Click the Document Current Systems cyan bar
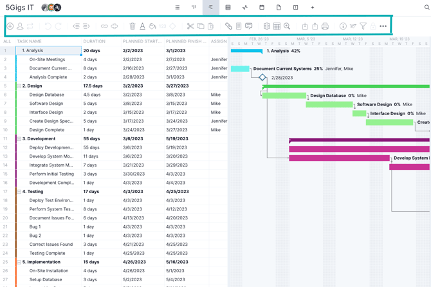431x287 pixels. [x=240, y=69]
